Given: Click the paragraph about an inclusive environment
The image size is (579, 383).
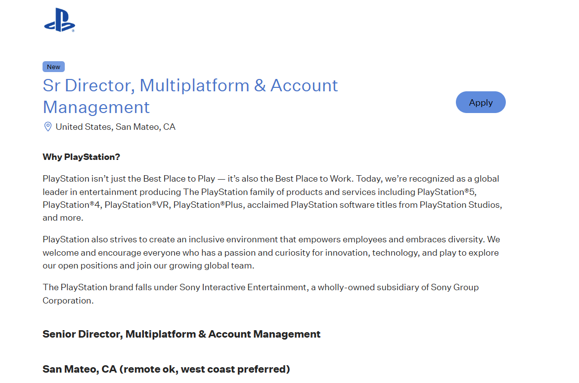Looking at the screenshot, I should [271, 252].
